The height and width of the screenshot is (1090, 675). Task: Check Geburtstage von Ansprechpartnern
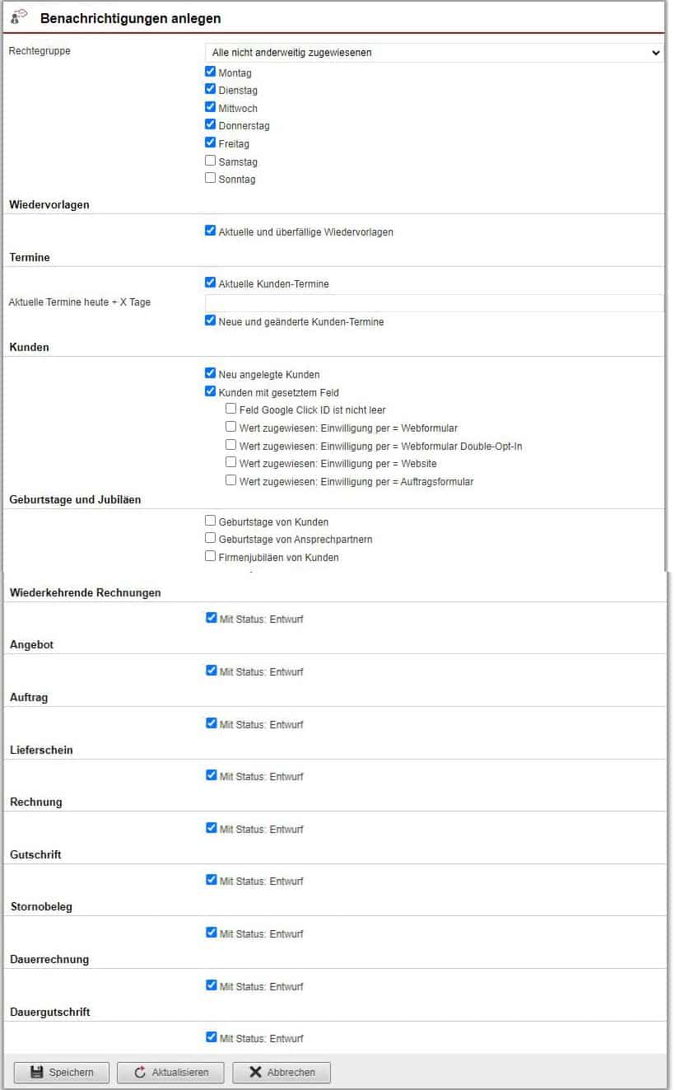(211, 539)
